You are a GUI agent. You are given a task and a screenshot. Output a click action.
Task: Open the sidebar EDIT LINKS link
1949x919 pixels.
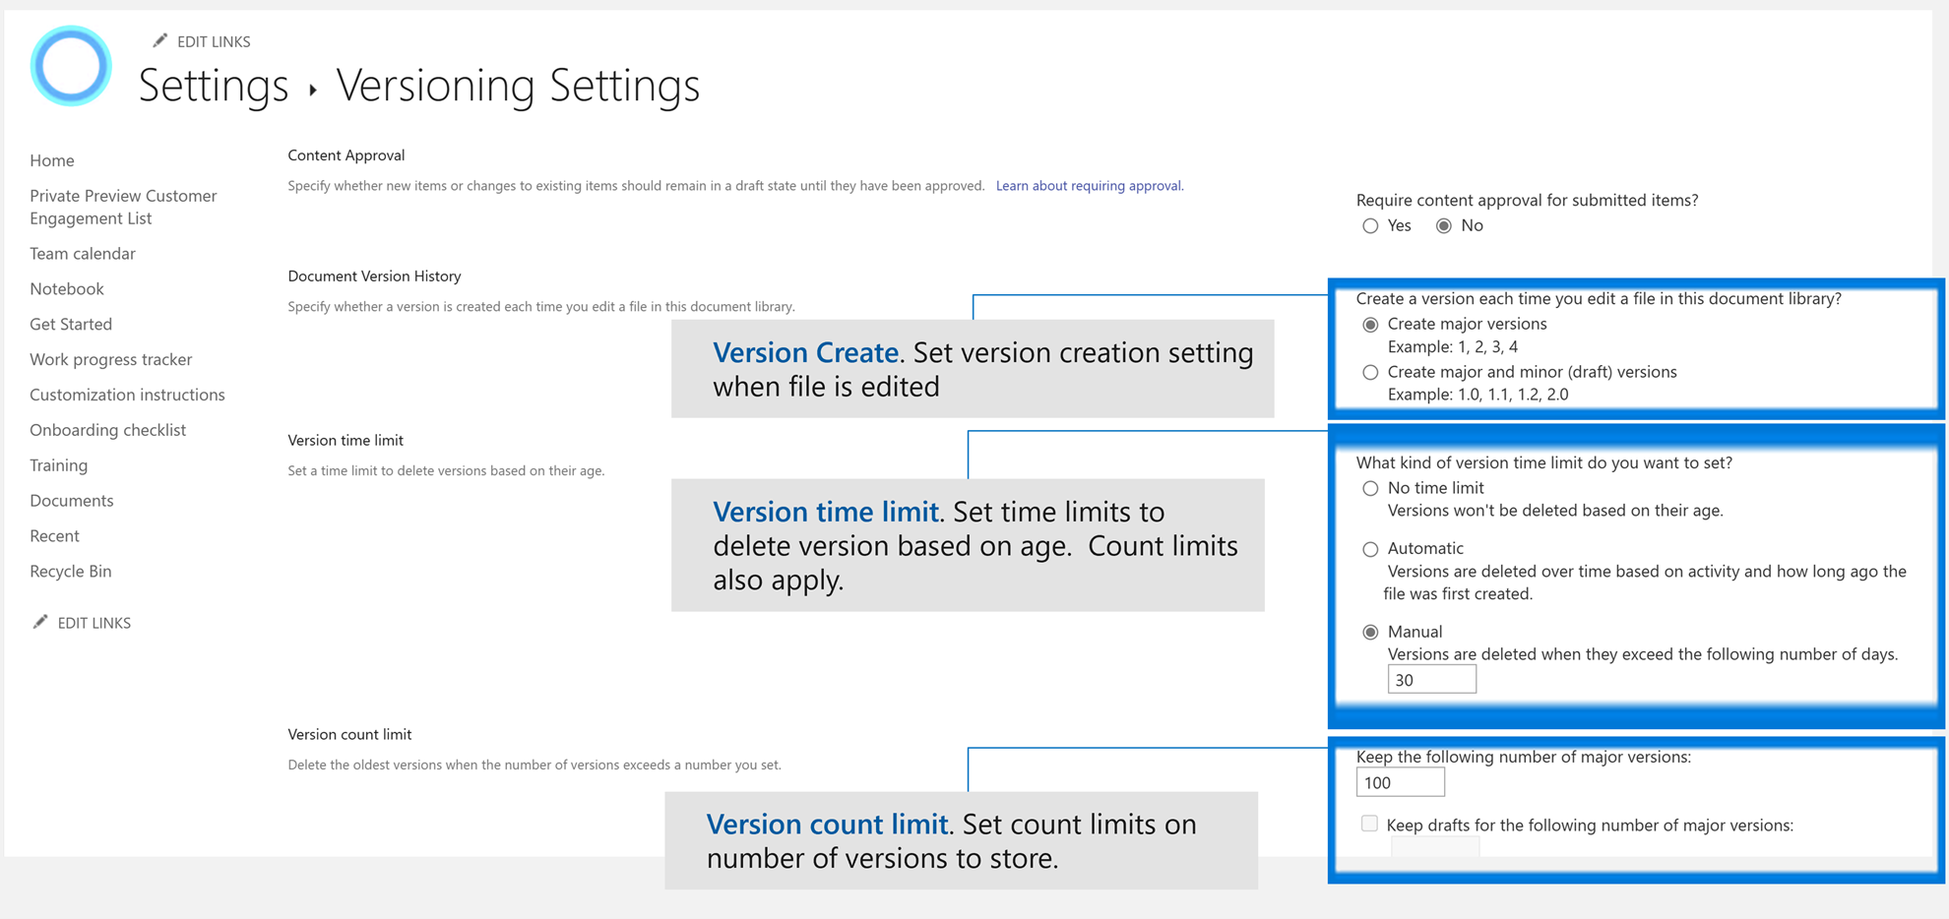pyautogui.click(x=94, y=623)
